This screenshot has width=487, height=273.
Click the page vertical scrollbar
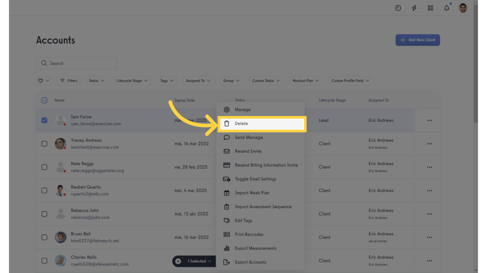[x=476, y=71]
